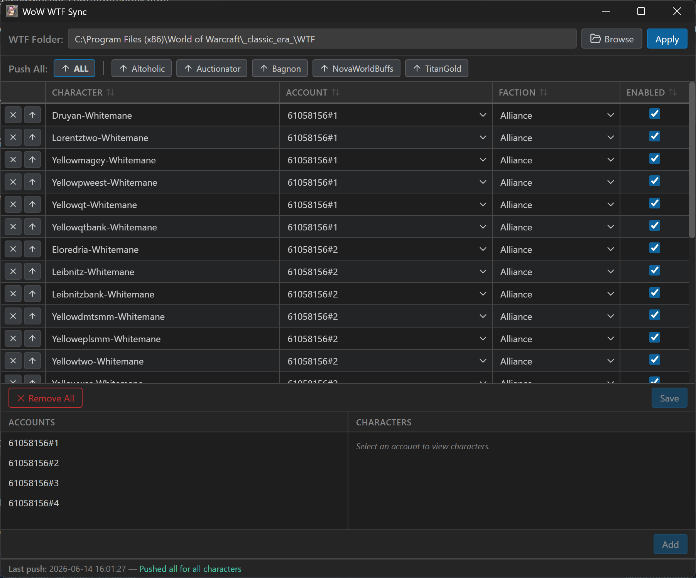Push Druyan-Whitemane using its up-arrow icon

(32, 115)
